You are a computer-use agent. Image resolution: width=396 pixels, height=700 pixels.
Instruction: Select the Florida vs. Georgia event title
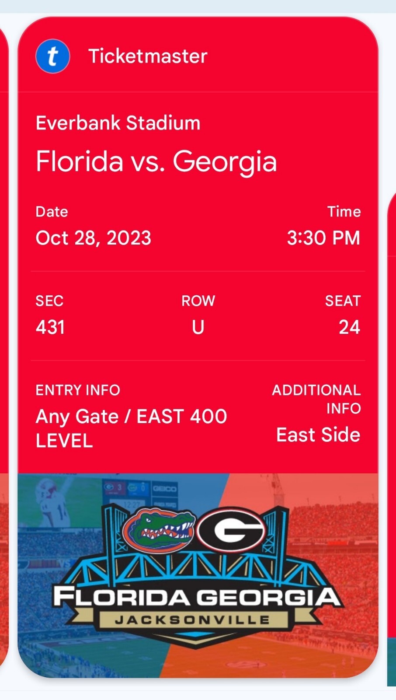tap(156, 161)
